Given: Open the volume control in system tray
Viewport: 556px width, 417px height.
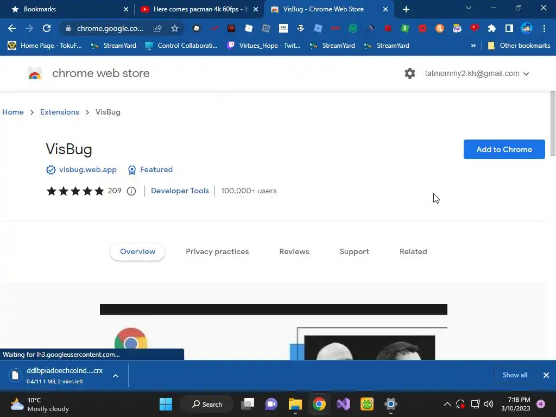Looking at the screenshot, I should click(x=489, y=404).
